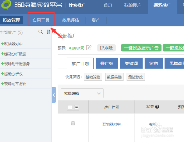Apply 数据筛选 quick filter

pos(114,77)
